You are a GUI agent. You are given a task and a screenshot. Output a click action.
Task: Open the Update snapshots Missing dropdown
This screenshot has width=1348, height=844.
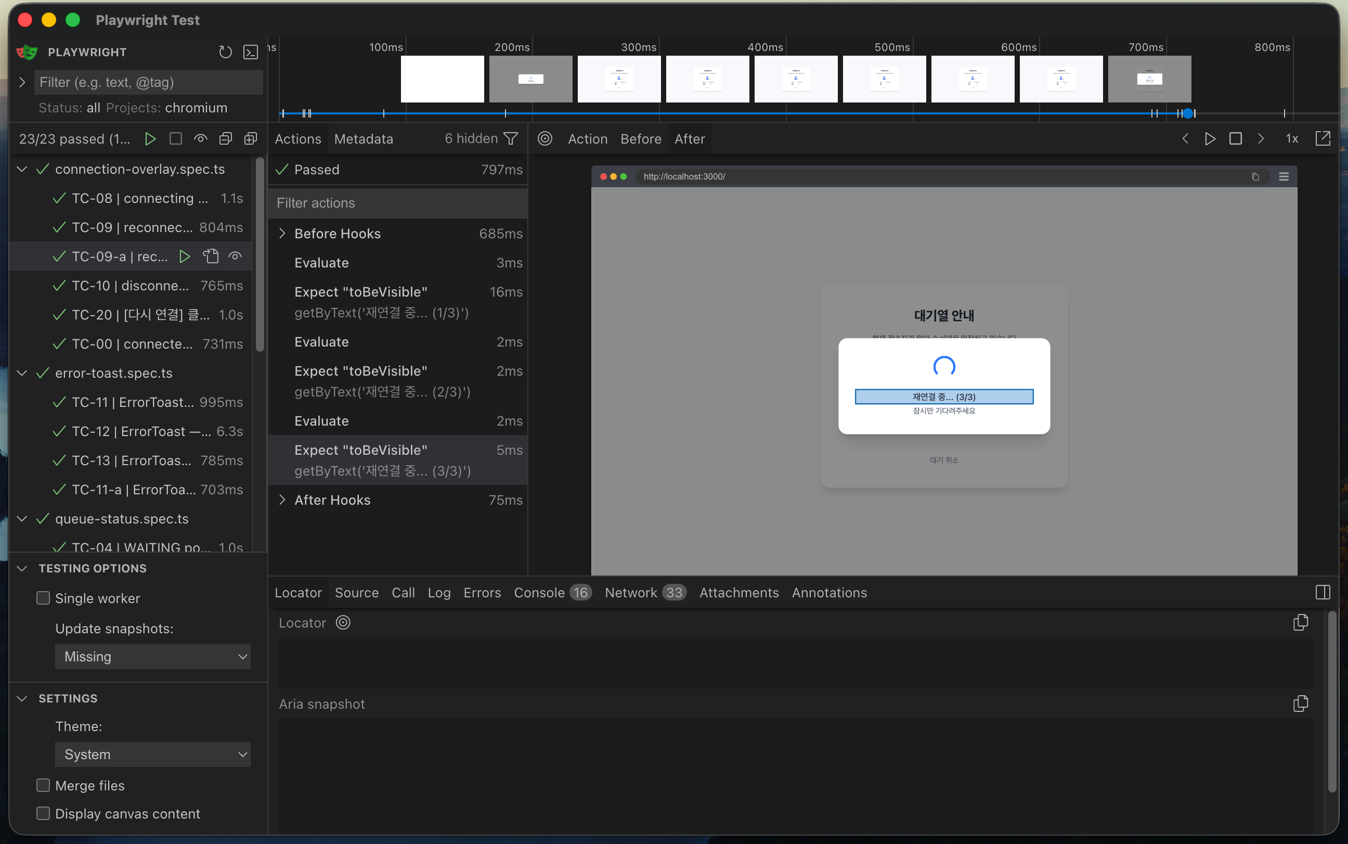coord(152,657)
